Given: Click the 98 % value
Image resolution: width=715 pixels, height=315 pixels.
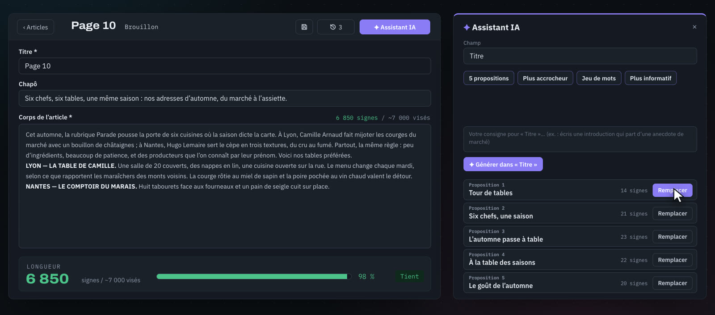Looking at the screenshot, I should [366, 277].
